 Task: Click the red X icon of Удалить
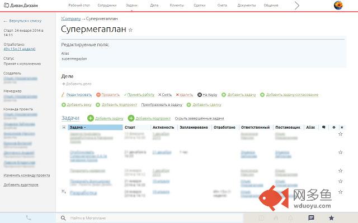click(177, 95)
